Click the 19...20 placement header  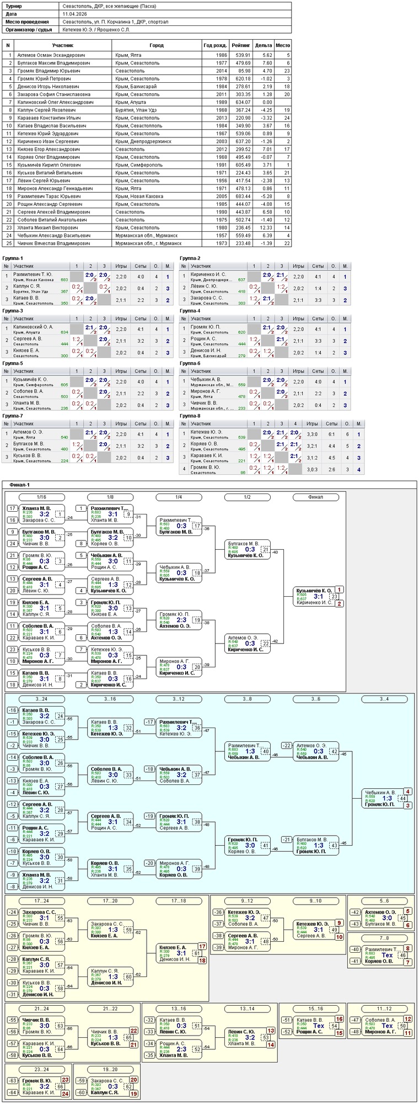point(110,1069)
